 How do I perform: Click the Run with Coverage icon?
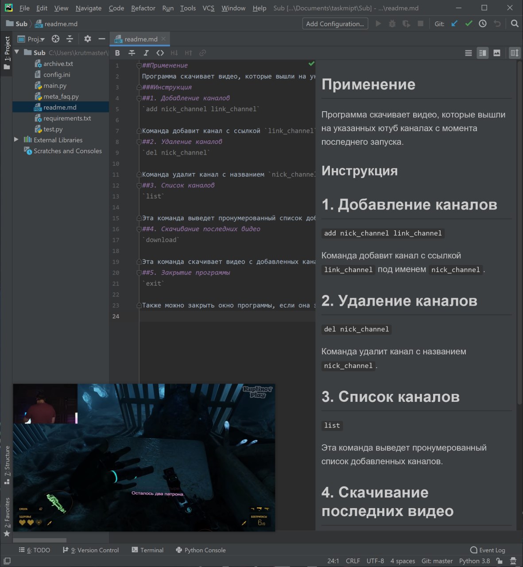(407, 23)
